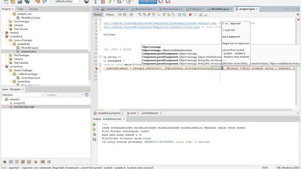This screenshot has height=169, width=301.
Task: Toggle the Show Non-Public Members filter in Navigator
Action: 23,161
